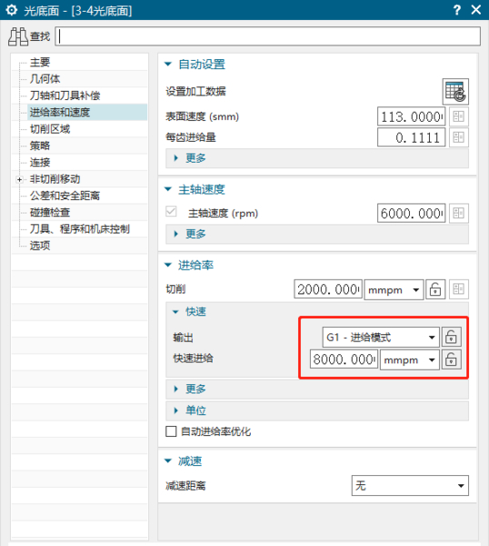Image resolution: width=489 pixels, height=546 pixels.
Task: Enable the 自动进给率优化 checkbox
Action: 171,431
